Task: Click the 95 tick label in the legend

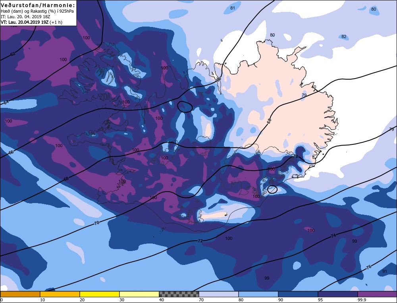Action: click(320, 300)
